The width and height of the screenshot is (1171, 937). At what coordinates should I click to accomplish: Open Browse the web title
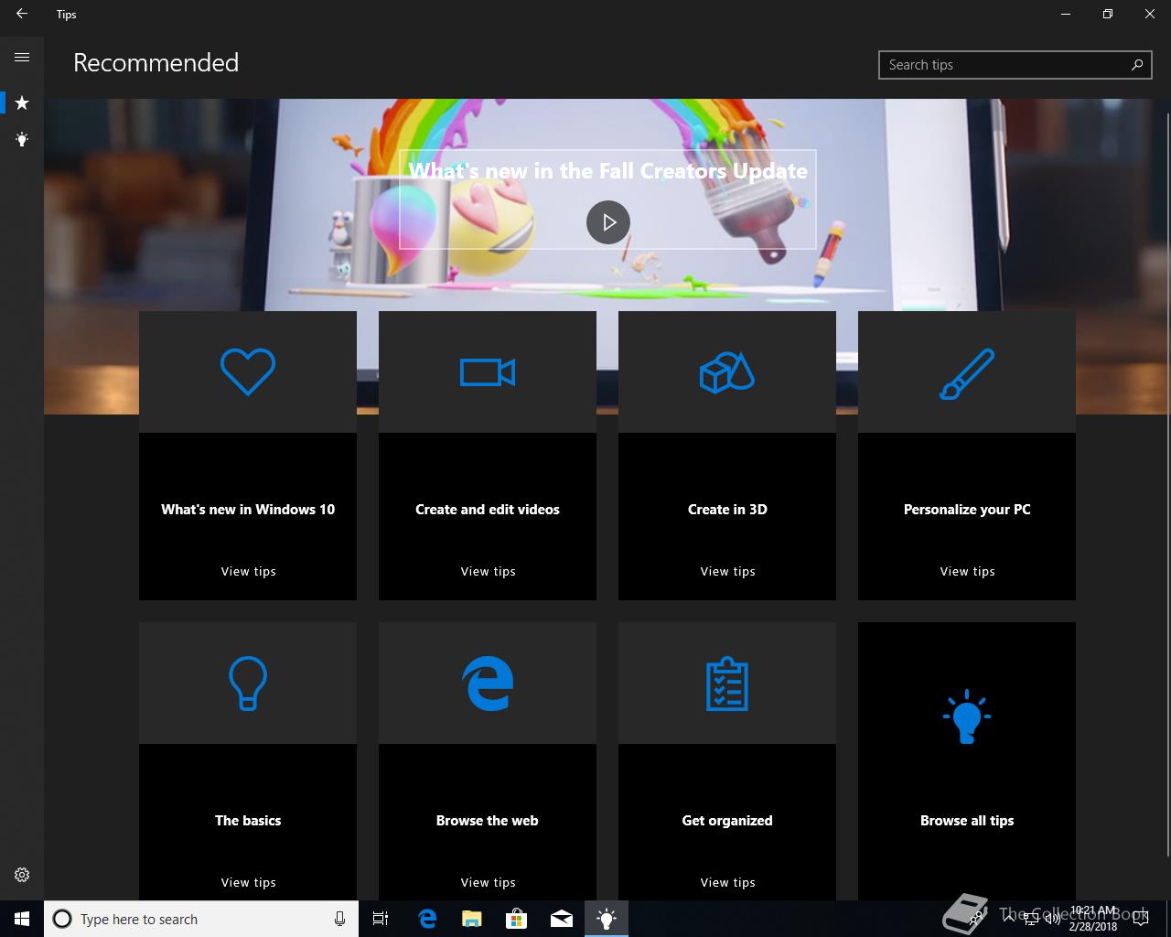click(x=488, y=821)
